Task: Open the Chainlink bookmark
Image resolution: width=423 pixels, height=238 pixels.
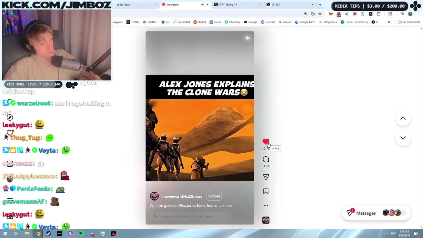Action: point(232,22)
